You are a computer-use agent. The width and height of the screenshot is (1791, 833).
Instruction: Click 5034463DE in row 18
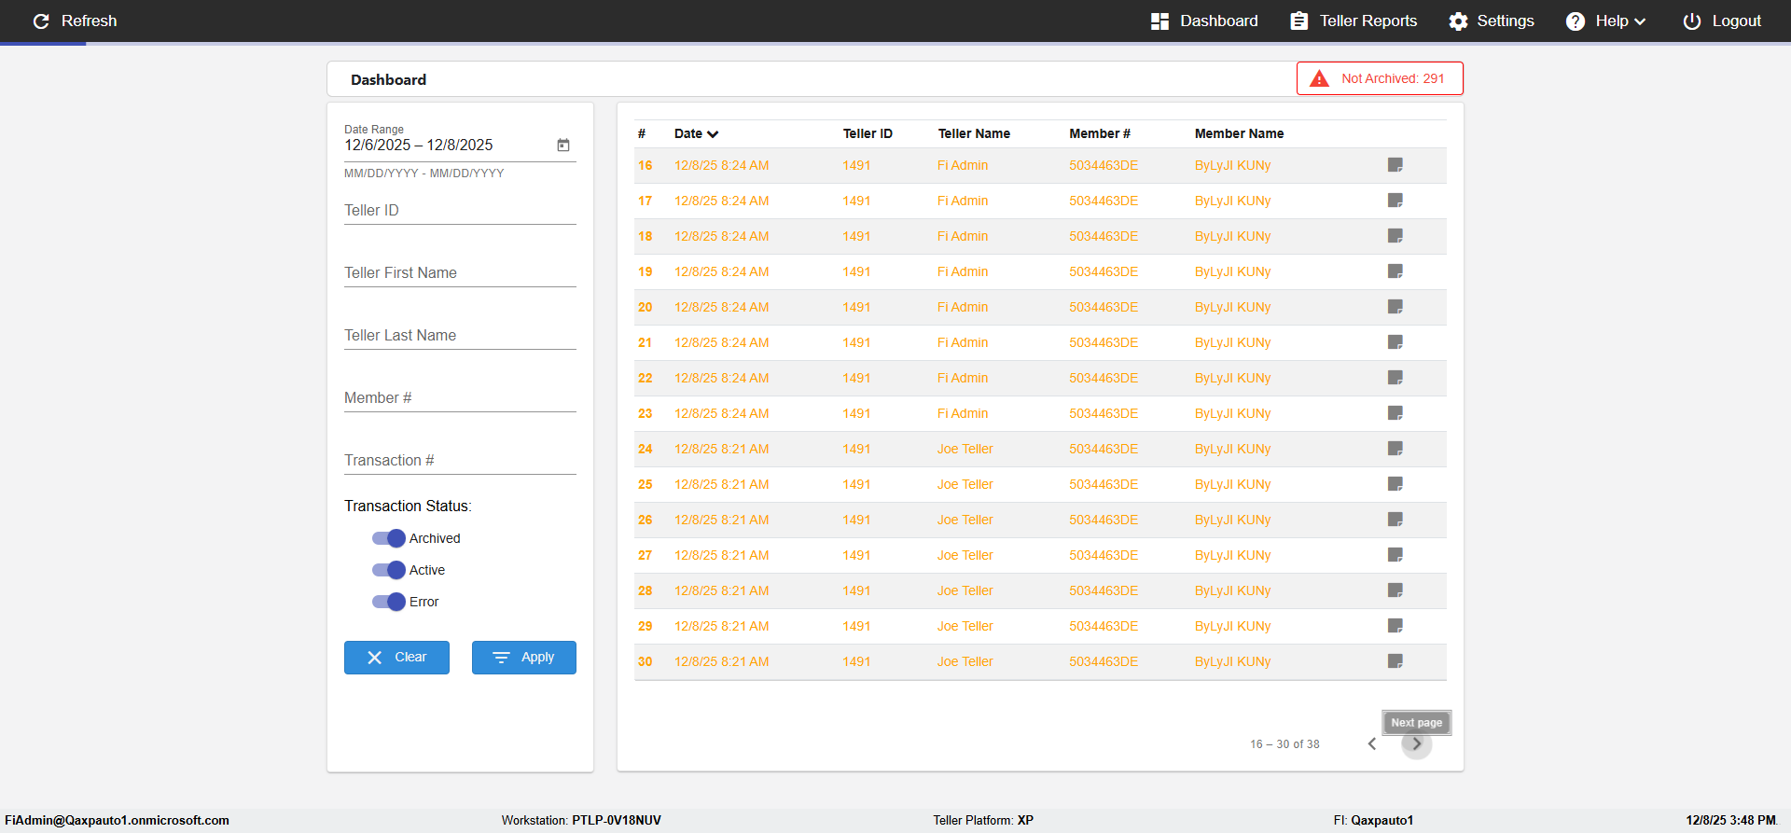pyautogui.click(x=1104, y=236)
